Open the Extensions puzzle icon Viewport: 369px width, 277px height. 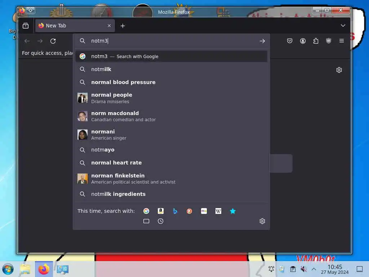click(x=316, y=41)
